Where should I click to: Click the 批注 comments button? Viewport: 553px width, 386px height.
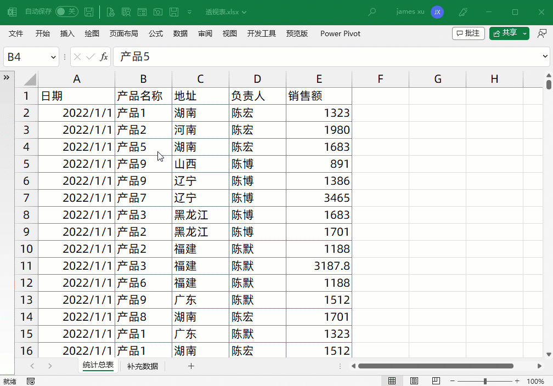pos(469,33)
